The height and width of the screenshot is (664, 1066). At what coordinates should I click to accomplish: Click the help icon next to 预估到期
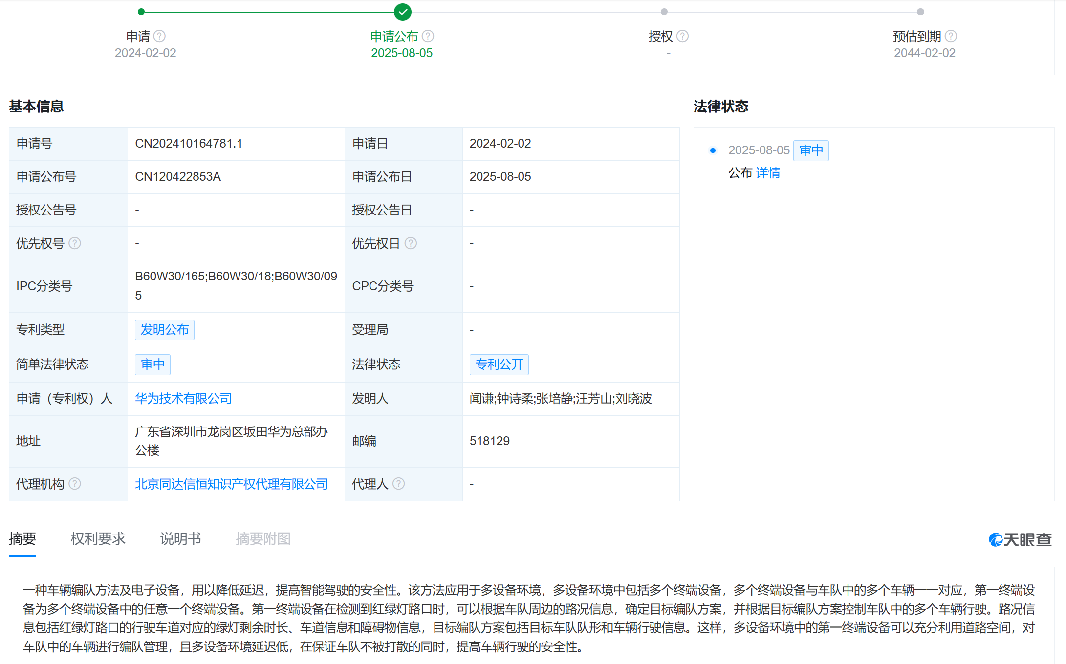(949, 36)
